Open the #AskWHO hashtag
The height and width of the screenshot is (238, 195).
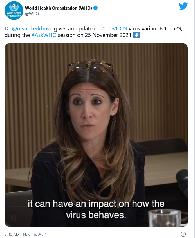[x=44, y=35]
